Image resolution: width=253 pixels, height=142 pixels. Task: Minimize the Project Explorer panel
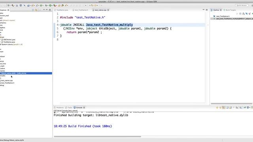pos(47,10)
